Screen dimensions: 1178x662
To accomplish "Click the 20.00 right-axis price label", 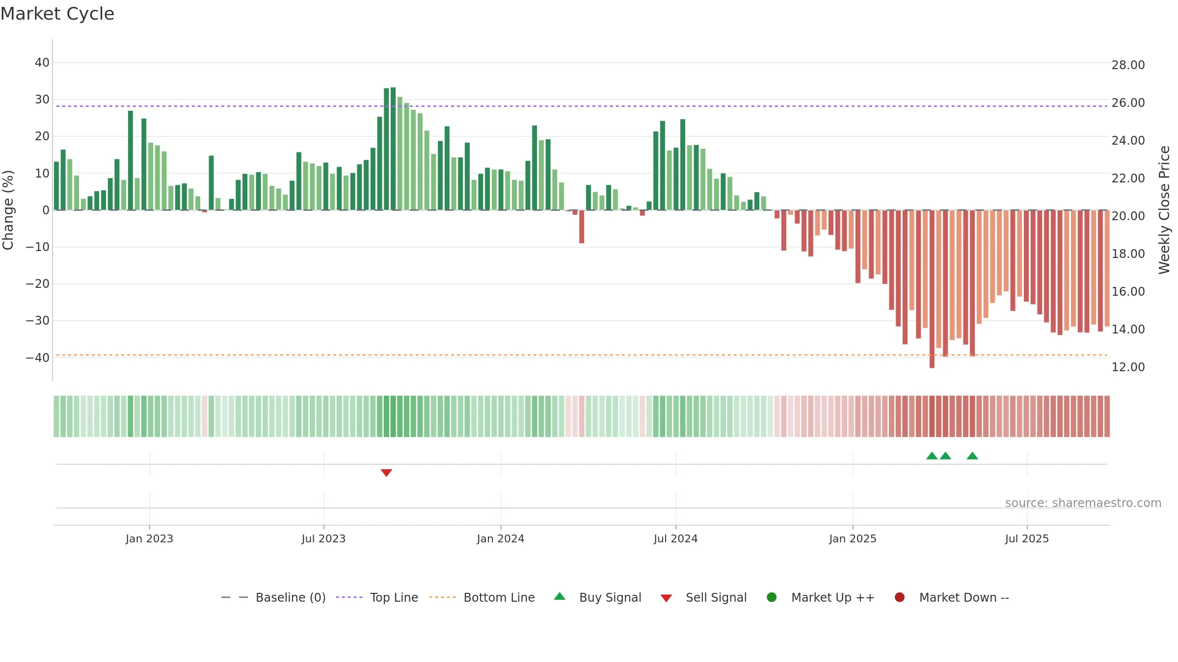I will (x=1128, y=216).
